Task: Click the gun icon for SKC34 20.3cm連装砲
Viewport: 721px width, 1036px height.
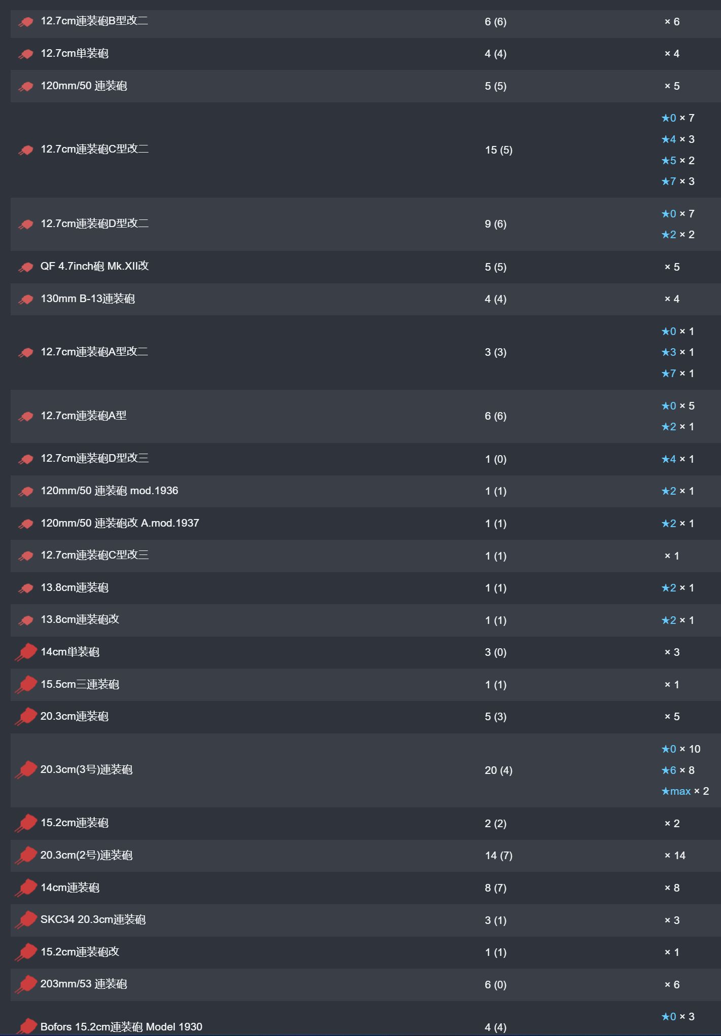Action: (26, 920)
